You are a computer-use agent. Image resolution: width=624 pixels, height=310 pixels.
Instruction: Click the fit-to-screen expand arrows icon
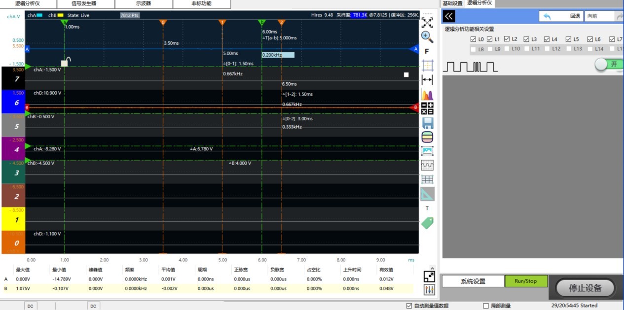coord(427,22)
